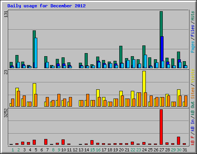Click the y-axis value 3252

[x=6, y=113]
